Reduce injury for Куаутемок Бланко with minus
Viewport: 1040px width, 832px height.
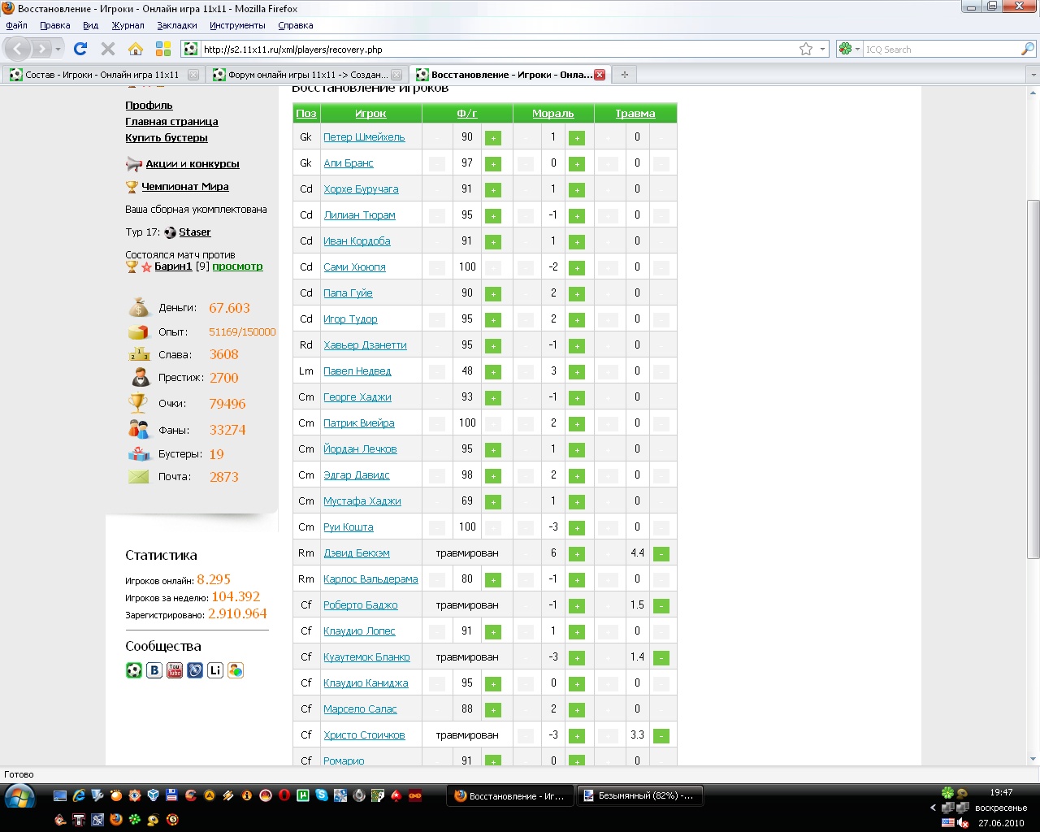661,658
